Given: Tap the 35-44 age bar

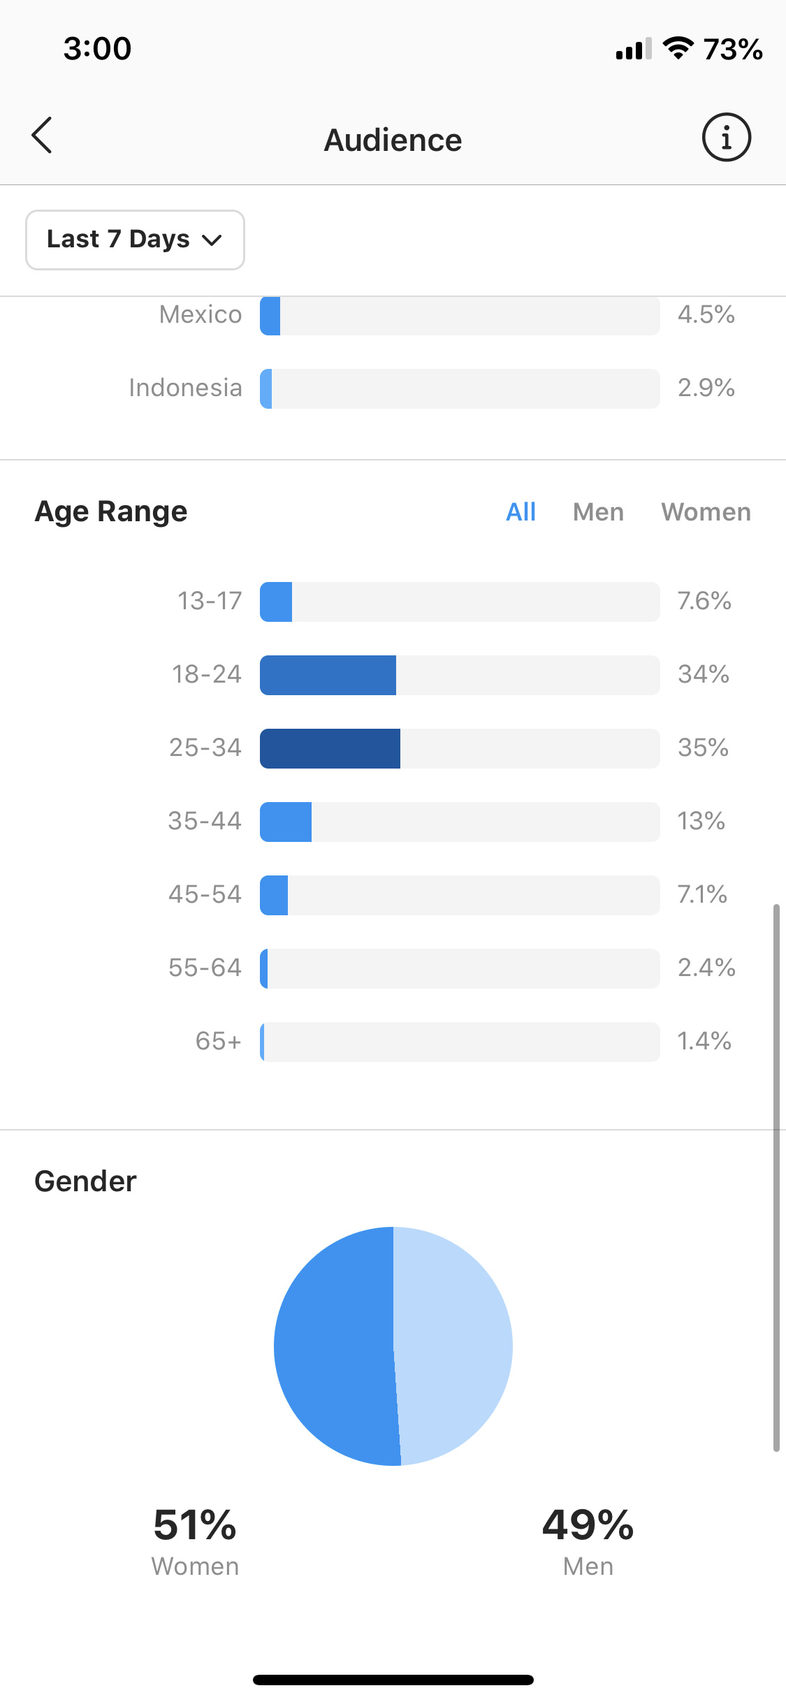Looking at the screenshot, I should coord(460,822).
